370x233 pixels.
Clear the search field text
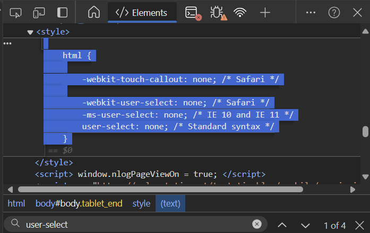tap(257, 224)
